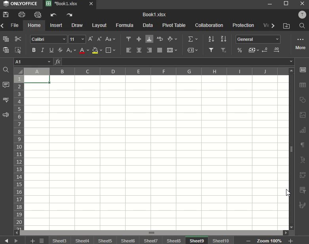This screenshot has width=309, height=244.
Task: Open Table settings in right sidebar
Action: (303, 85)
